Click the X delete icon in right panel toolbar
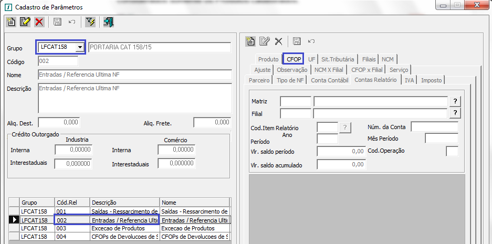Image resolution: width=492 pixels, height=244 pixels. coord(278,41)
